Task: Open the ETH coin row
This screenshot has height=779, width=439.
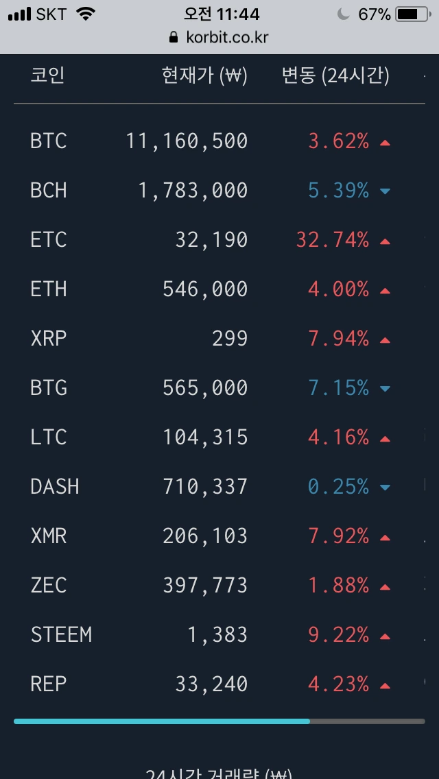Action: click(x=219, y=289)
